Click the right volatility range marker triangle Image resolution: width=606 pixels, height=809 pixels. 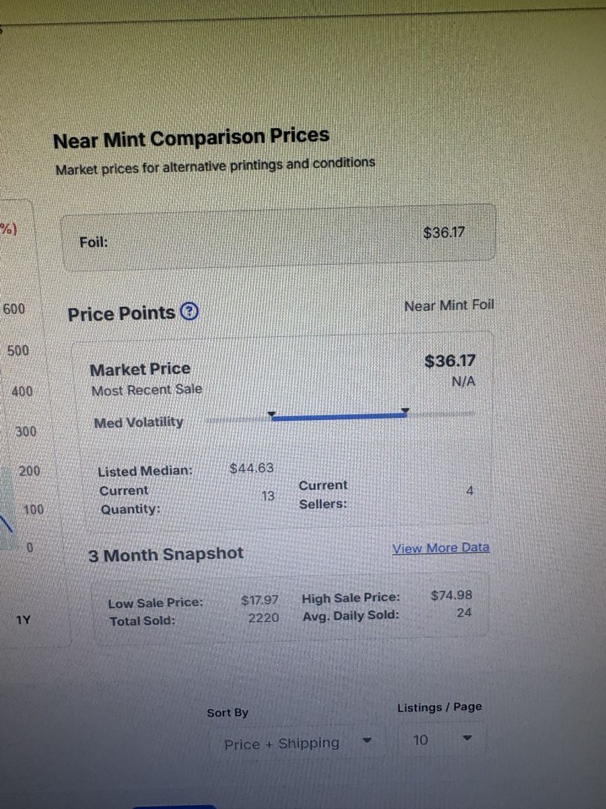[x=405, y=411]
